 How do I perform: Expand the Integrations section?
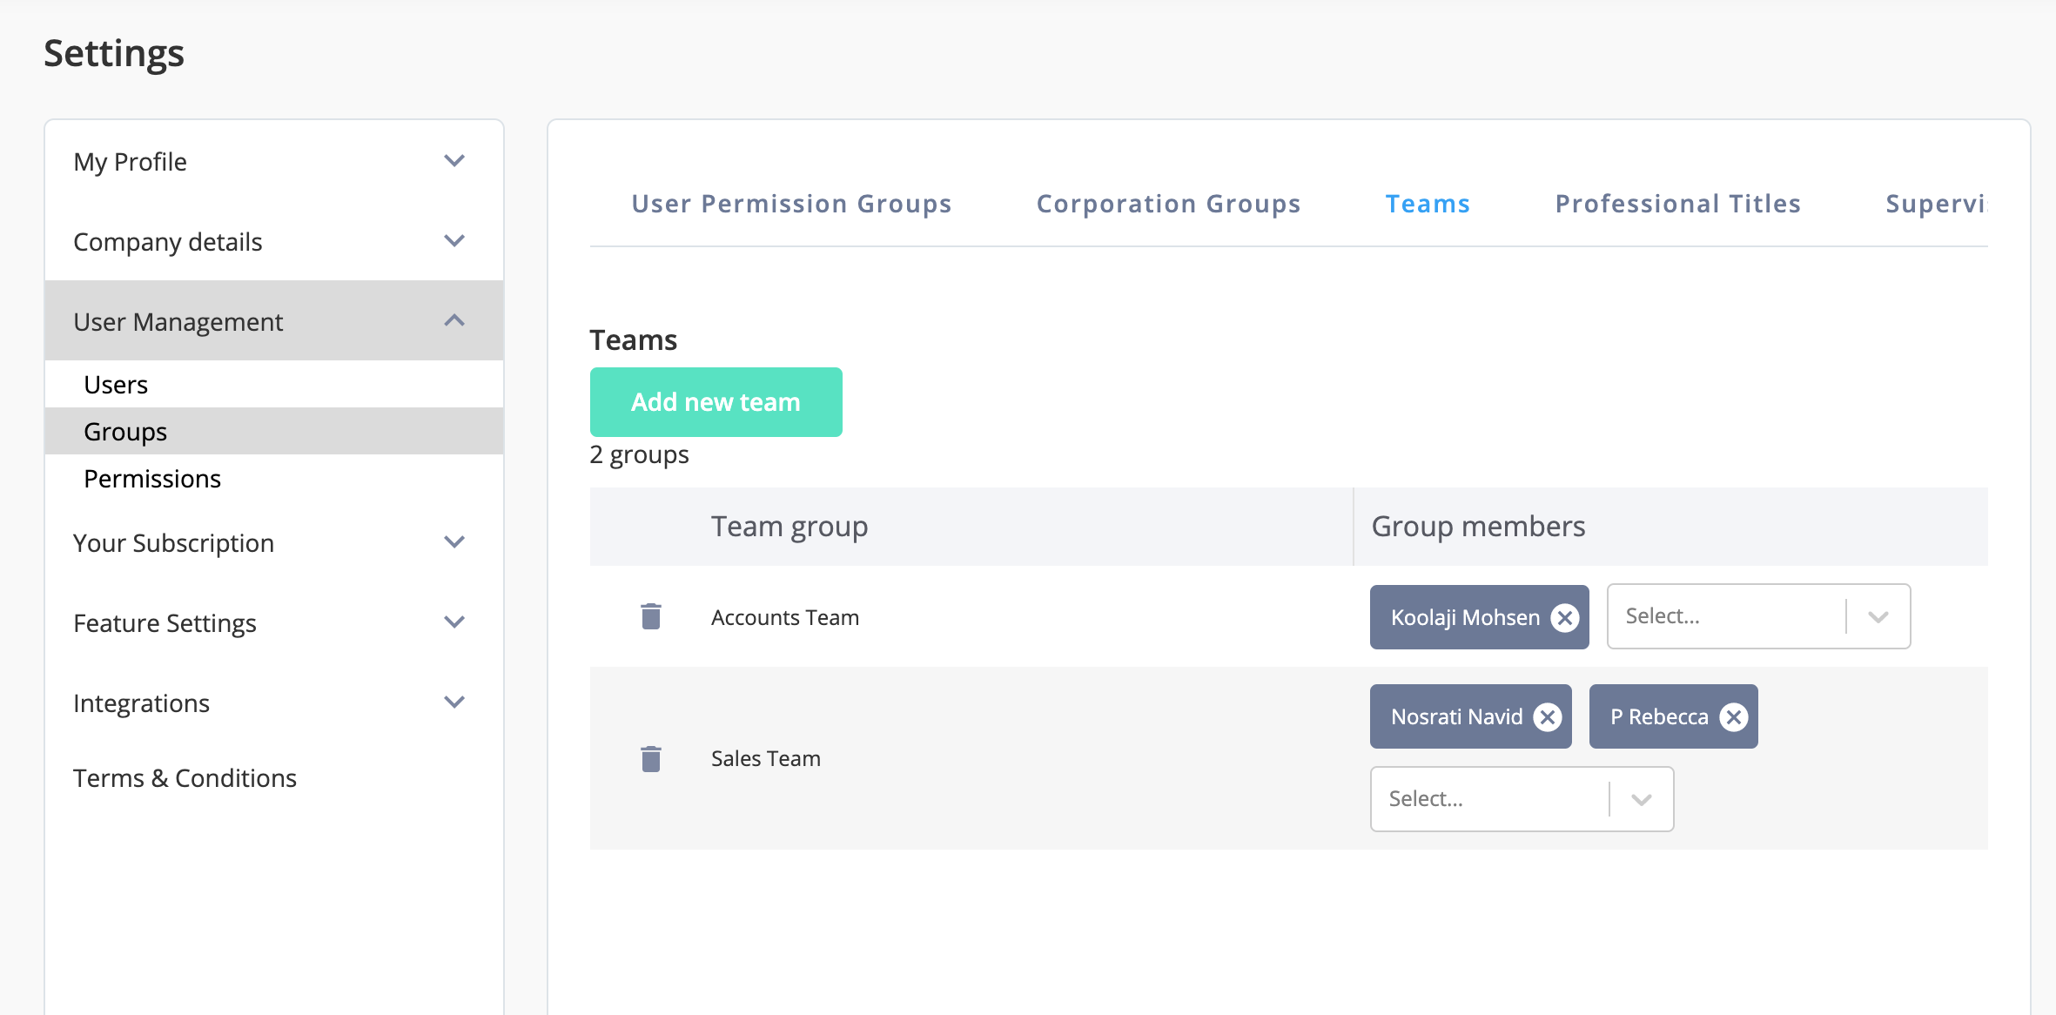point(273,703)
